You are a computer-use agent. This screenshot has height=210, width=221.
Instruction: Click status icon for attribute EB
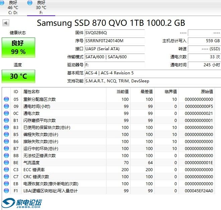6,184
